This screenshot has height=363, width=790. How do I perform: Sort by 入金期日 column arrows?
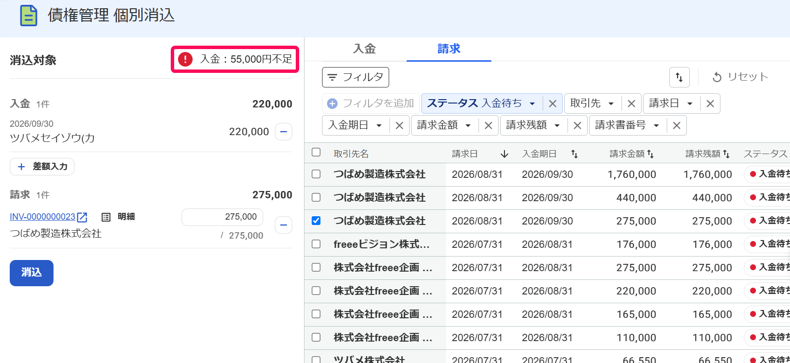coord(575,154)
